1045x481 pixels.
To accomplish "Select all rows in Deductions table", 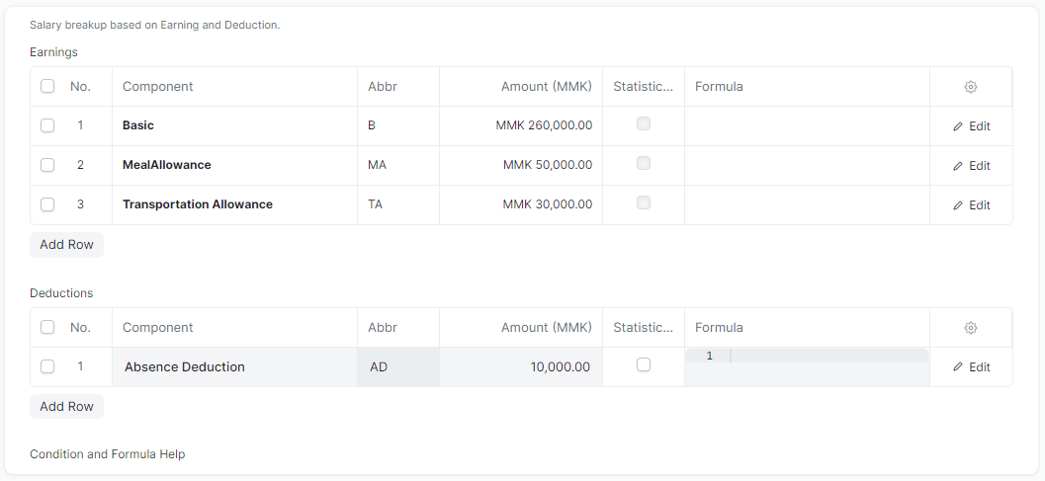I will (x=47, y=327).
